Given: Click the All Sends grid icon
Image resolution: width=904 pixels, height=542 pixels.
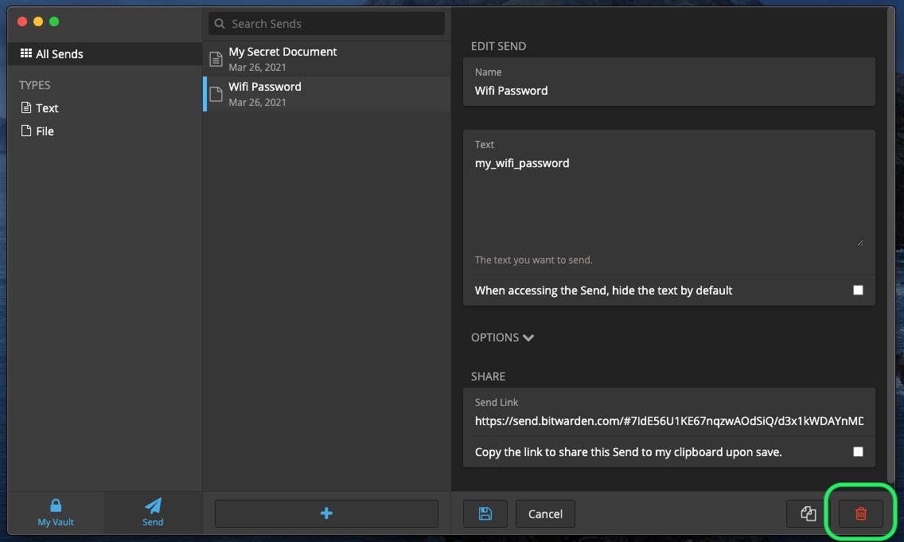Looking at the screenshot, I should click(26, 53).
